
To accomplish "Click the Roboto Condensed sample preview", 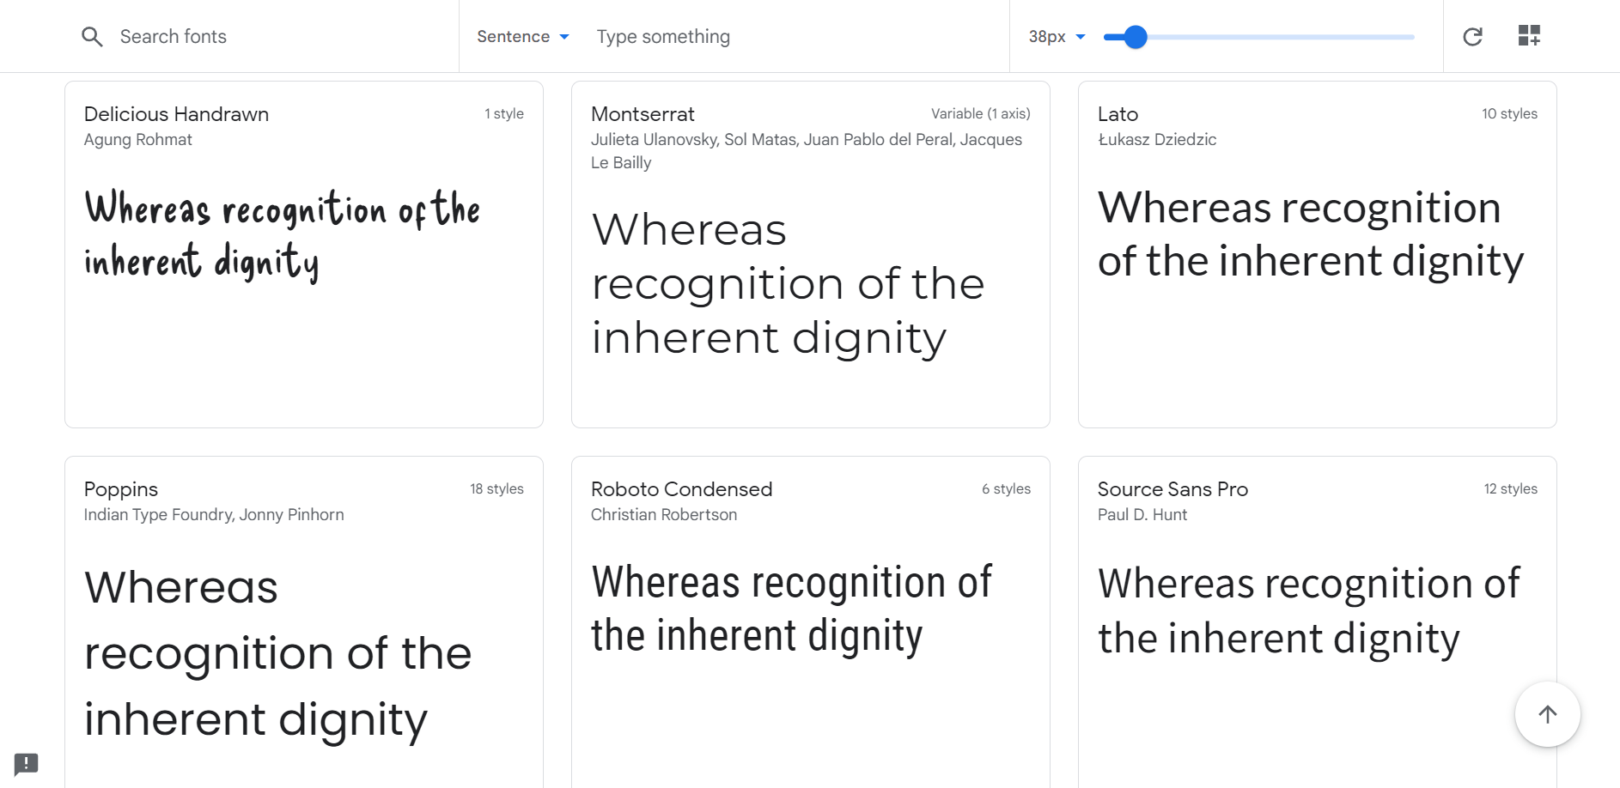I will [x=790, y=609].
